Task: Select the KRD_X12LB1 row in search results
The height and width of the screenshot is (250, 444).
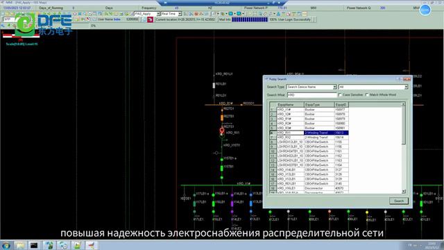Action: 309,179
